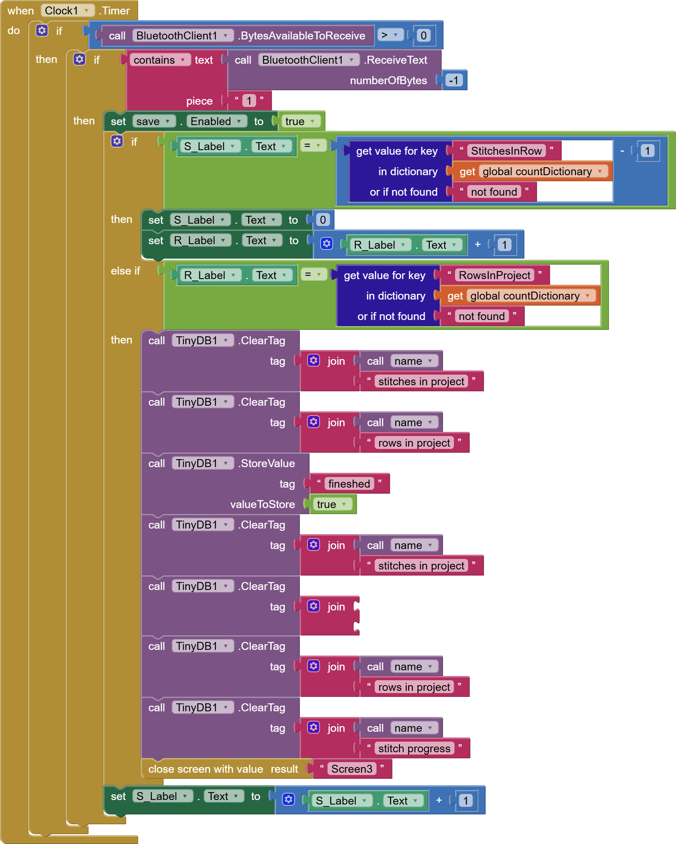The image size is (676, 844).
Task: Click the gear on the S_Label plus 1 block
Action: [x=288, y=800]
